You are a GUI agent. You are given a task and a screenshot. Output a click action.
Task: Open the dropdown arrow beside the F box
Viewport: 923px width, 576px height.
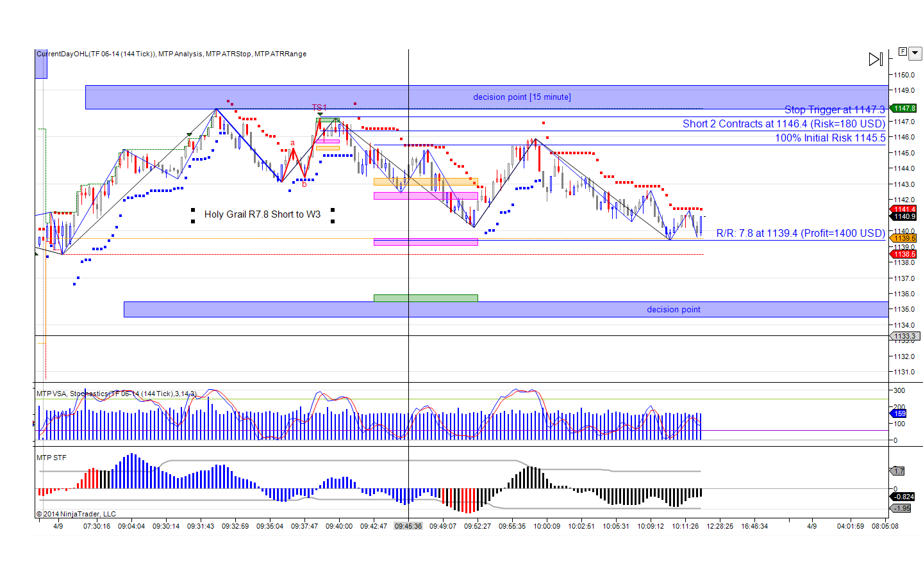point(915,54)
